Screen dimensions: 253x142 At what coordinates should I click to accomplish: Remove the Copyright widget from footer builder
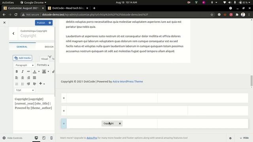pos(120,123)
